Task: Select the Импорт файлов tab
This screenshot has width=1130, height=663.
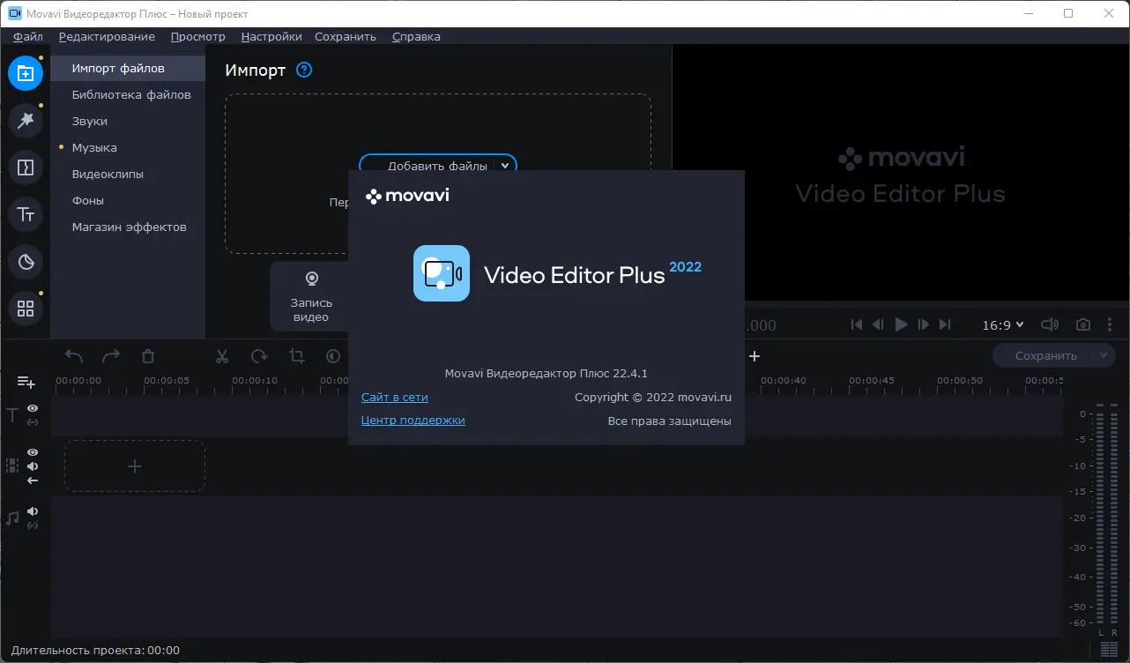Action: pyautogui.click(x=128, y=68)
